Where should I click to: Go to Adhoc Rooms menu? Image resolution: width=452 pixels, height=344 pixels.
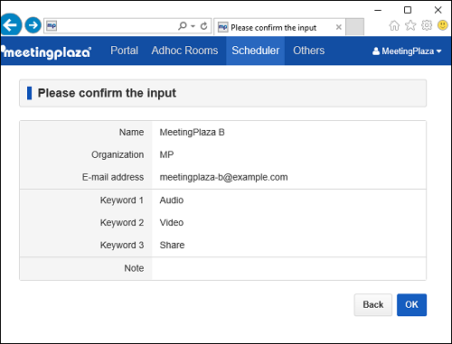[184, 51]
